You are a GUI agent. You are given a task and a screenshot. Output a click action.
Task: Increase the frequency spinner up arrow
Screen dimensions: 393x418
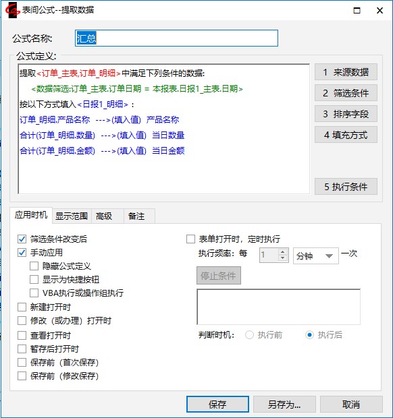pos(282,252)
